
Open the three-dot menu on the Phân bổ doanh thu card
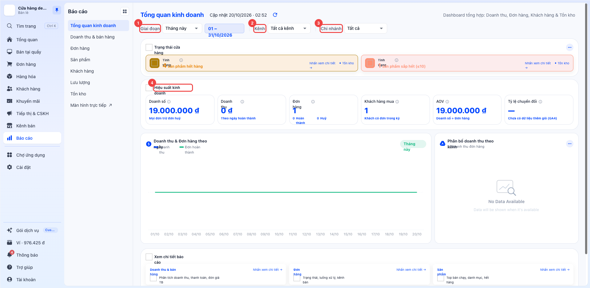tap(570, 144)
